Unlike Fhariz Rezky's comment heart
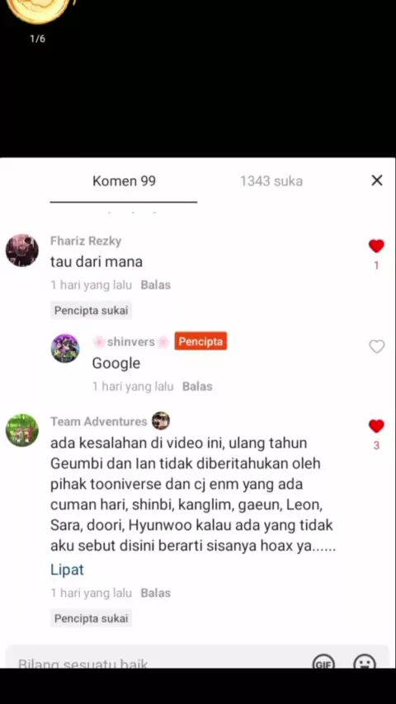Screen dimensions: 396x704 [x=376, y=246]
